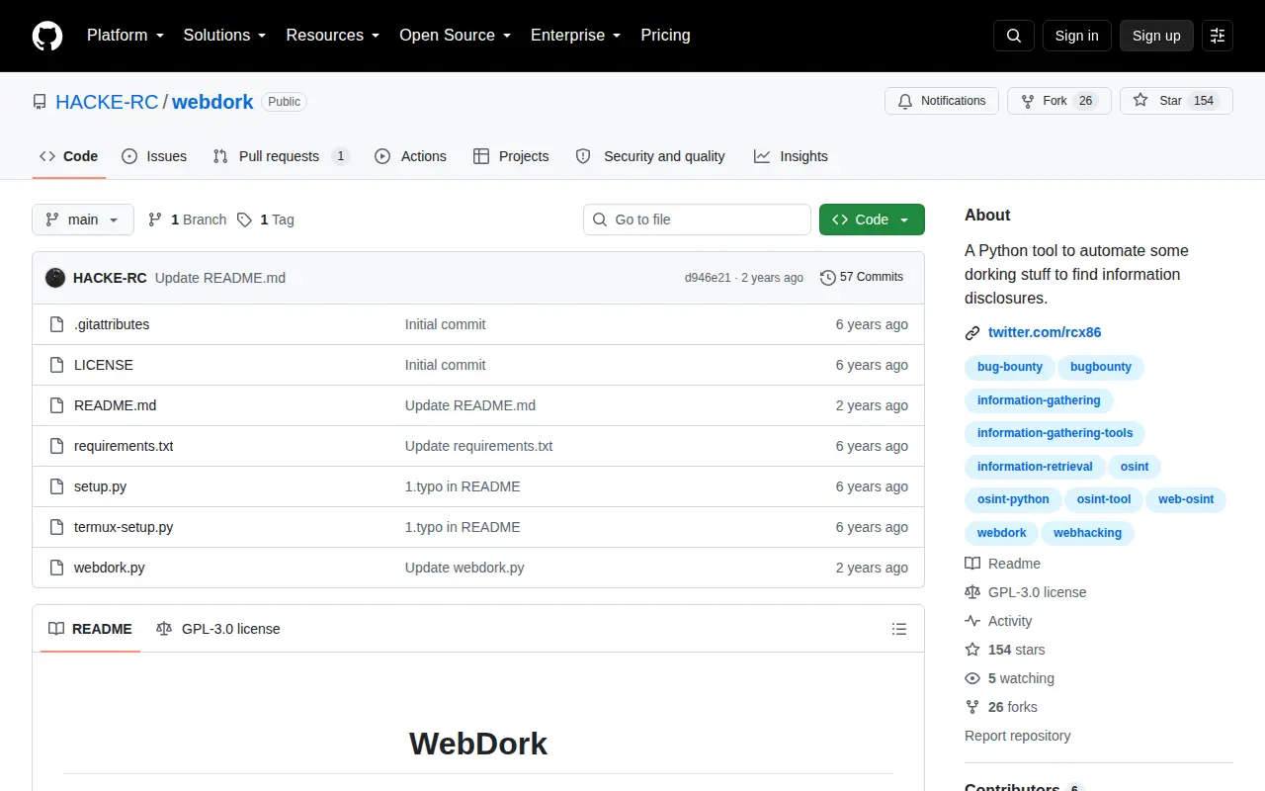The width and height of the screenshot is (1265, 791).
Task: View 154 stars stargazers link
Action: 1004,650
